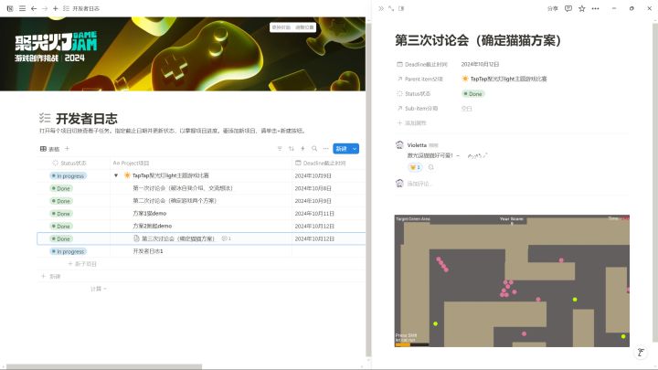Click page title 第三次讨论会（确定猫猫方案）
This screenshot has width=658, height=370.
point(478,41)
